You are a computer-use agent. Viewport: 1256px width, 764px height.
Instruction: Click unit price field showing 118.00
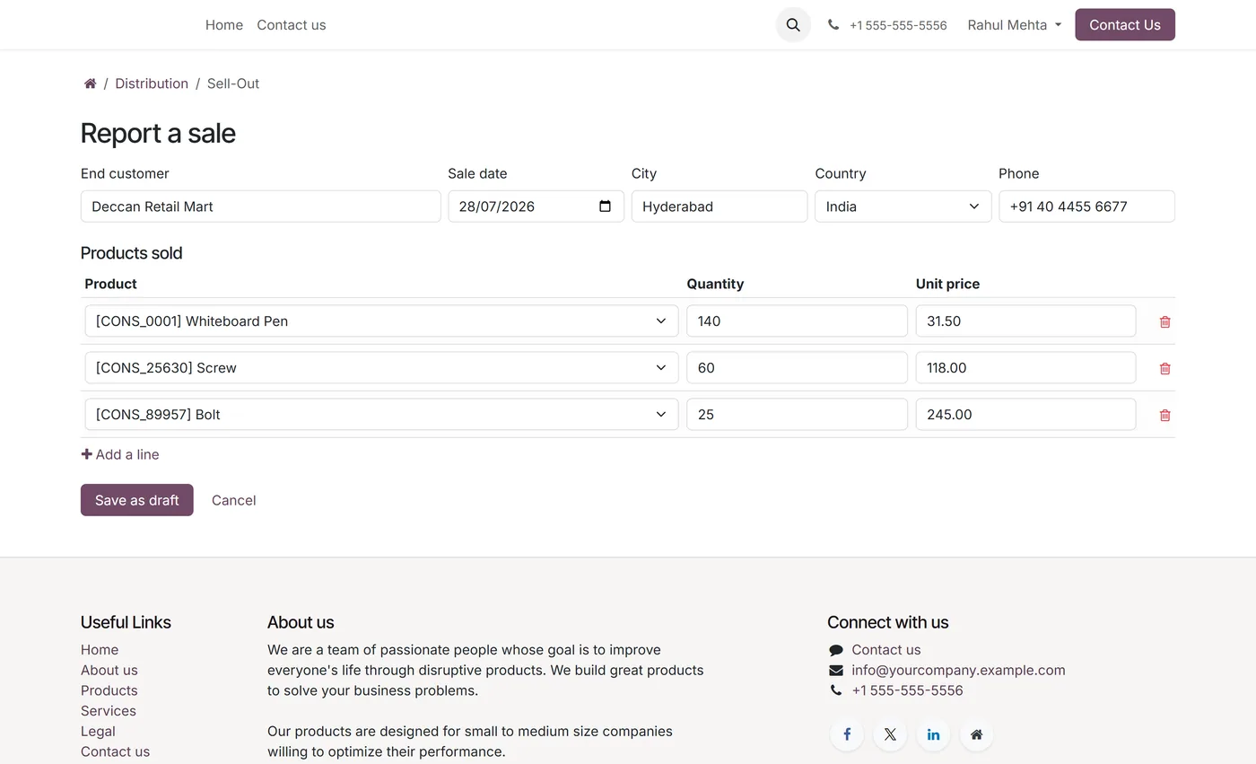1025,368
